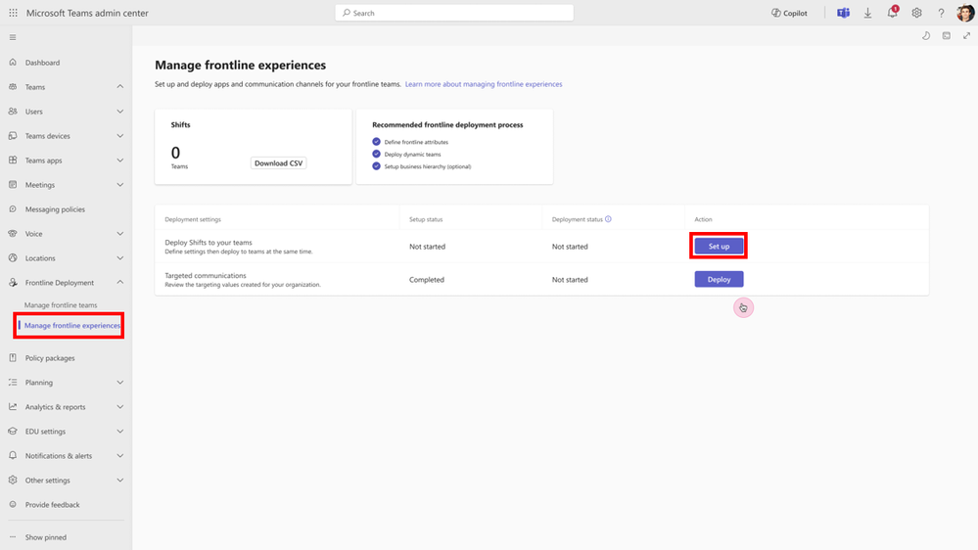Click the Messaging policies icon

click(13, 208)
